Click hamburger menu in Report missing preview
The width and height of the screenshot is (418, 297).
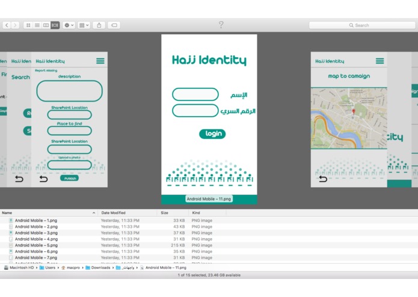pyautogui.click(x=100, y=61)
